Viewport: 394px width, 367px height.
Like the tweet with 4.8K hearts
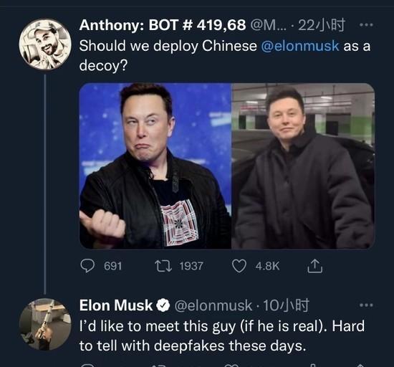pos(239,266)
